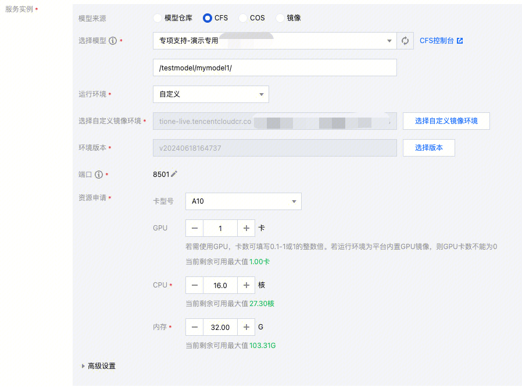This screenshot has width=522, height=387.
Task: Increase the 内存 memory amount
Action: [x=246, y=327]
